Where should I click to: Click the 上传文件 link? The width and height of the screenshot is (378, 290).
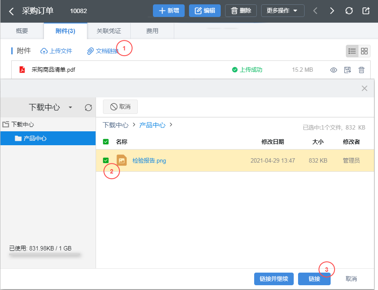click(x=56, y=51)
